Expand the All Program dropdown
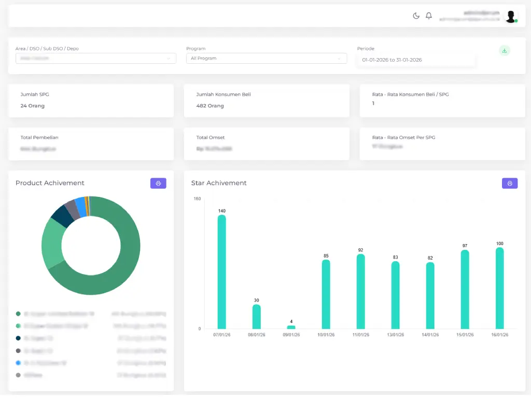 (267, 58)
